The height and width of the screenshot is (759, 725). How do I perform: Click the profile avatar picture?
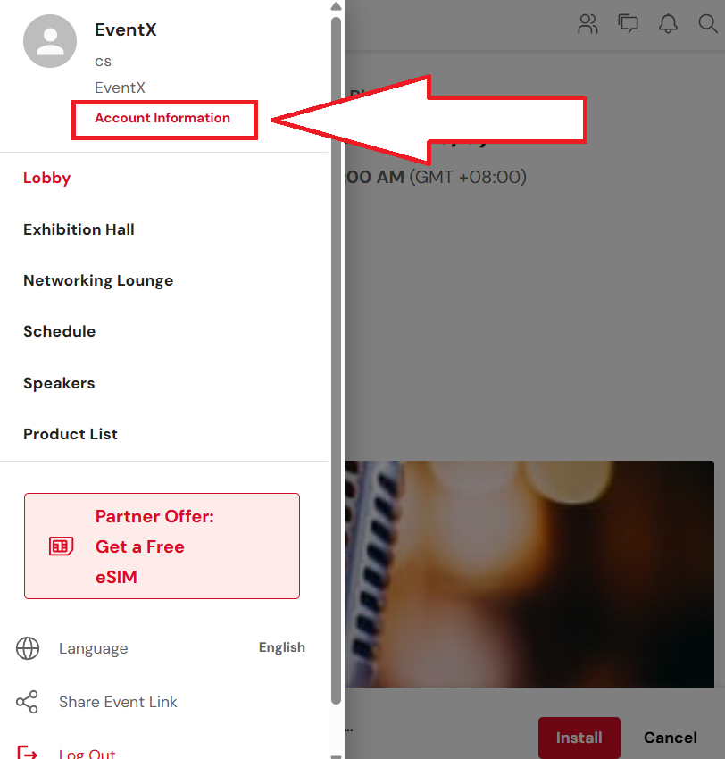50,41
